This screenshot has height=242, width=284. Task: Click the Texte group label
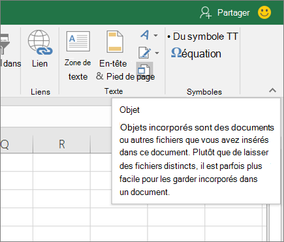point(114,91)
